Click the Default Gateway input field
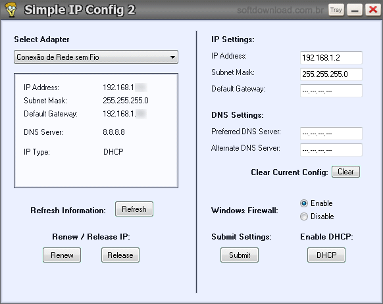Viewport: 383px width, 304px height. tap(331, 91)
